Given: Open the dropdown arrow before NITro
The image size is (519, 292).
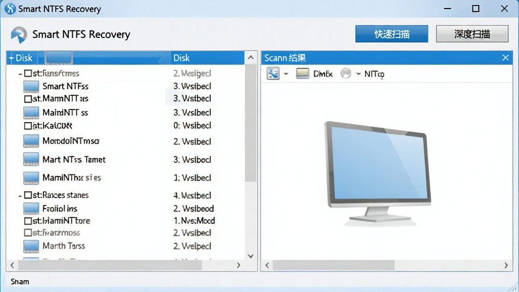Looking at the screenshot, I should click(x=358, y=74).
